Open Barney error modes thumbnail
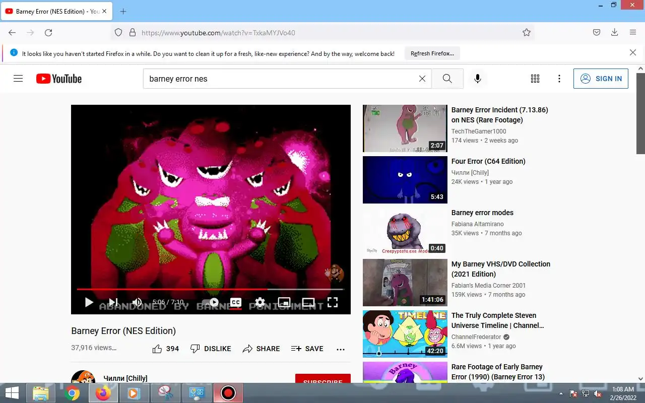Viewport: 645px width, 403px height. [405, 231]
